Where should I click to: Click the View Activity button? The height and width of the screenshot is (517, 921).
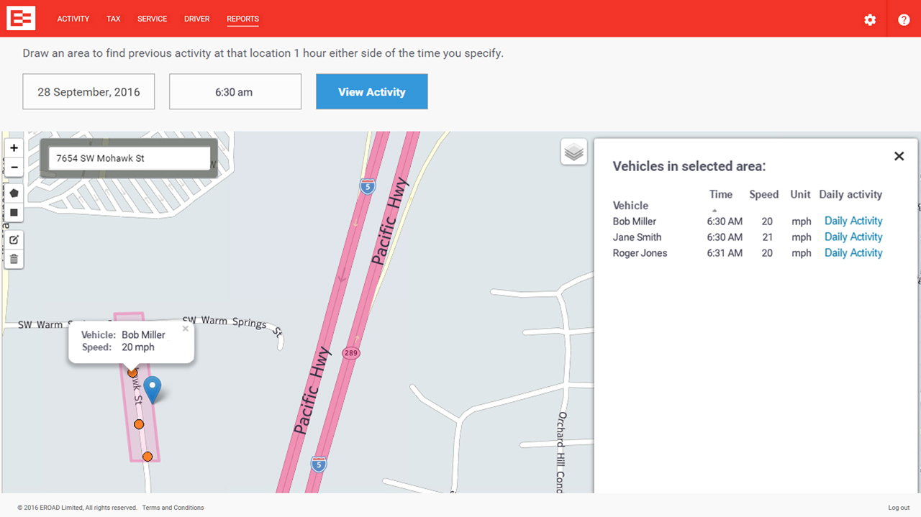click(371, 92)
